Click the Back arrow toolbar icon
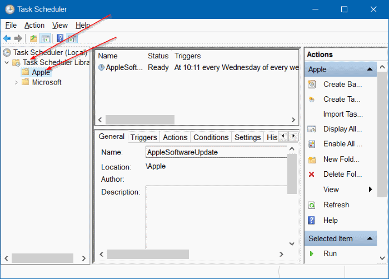This screenshot has height=279, width=389. click(x=7, y=38)
